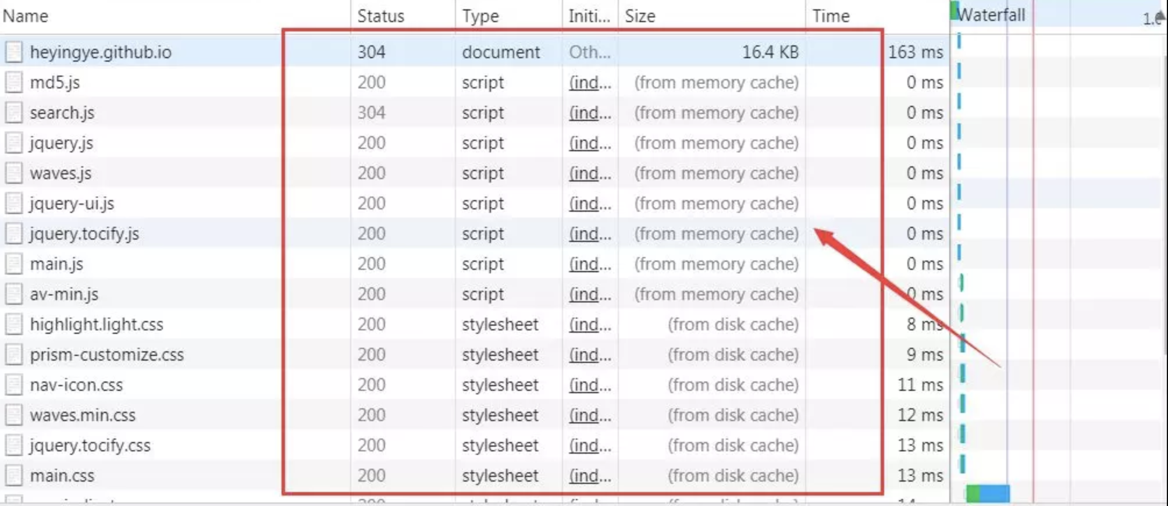
Task: Click the file icon next to md5.js
Action: click(x=14, y=83)
